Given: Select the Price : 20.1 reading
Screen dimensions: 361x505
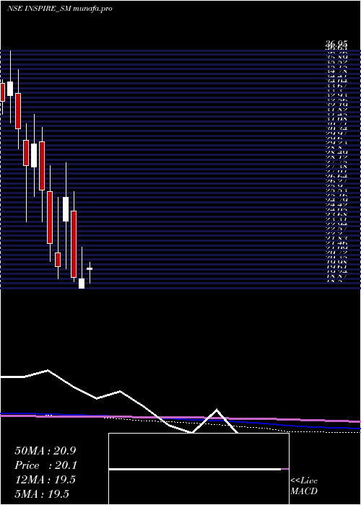Looking at the screenshot, I should click(x=45, y=465).
